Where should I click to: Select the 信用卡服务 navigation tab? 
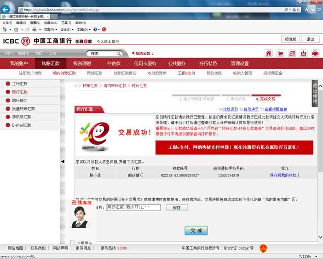145,63
